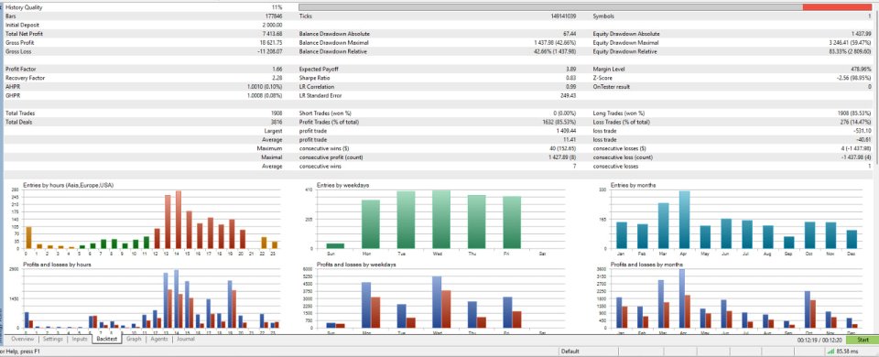Open the Overview tab
879x357 pixels.
point(22,339)
